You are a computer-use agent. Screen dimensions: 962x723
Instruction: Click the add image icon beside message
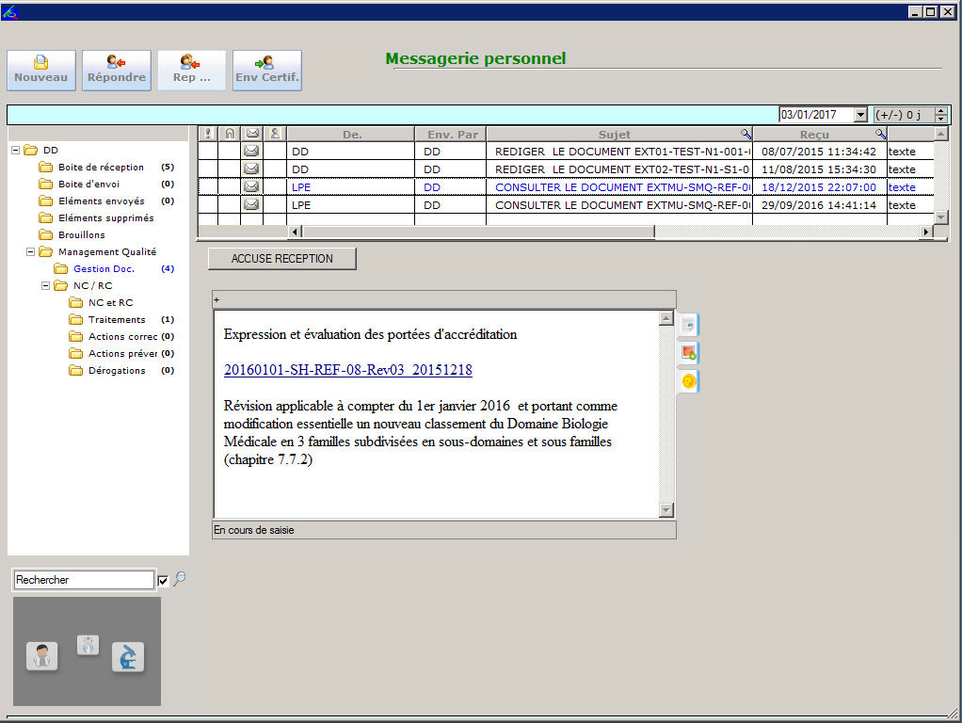(x=689, y=353)
